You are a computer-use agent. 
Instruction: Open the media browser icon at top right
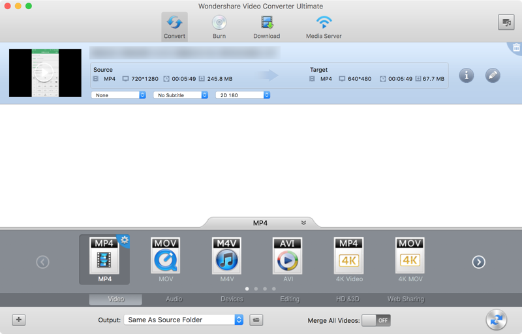506,22
